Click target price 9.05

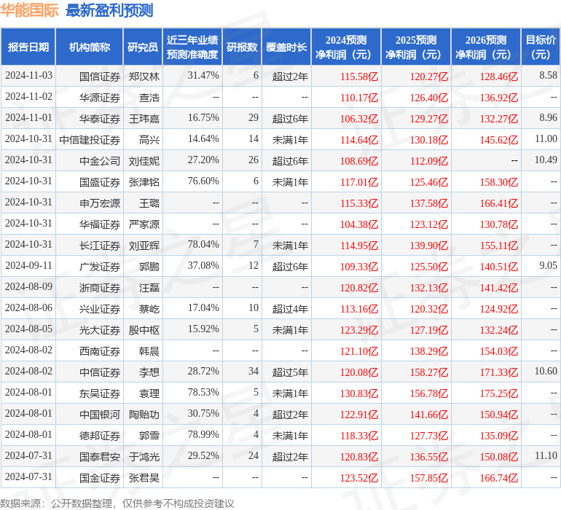click(x=548, y=265)
